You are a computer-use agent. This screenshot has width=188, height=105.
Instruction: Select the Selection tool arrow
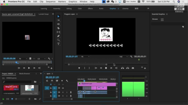click(58, 16)
